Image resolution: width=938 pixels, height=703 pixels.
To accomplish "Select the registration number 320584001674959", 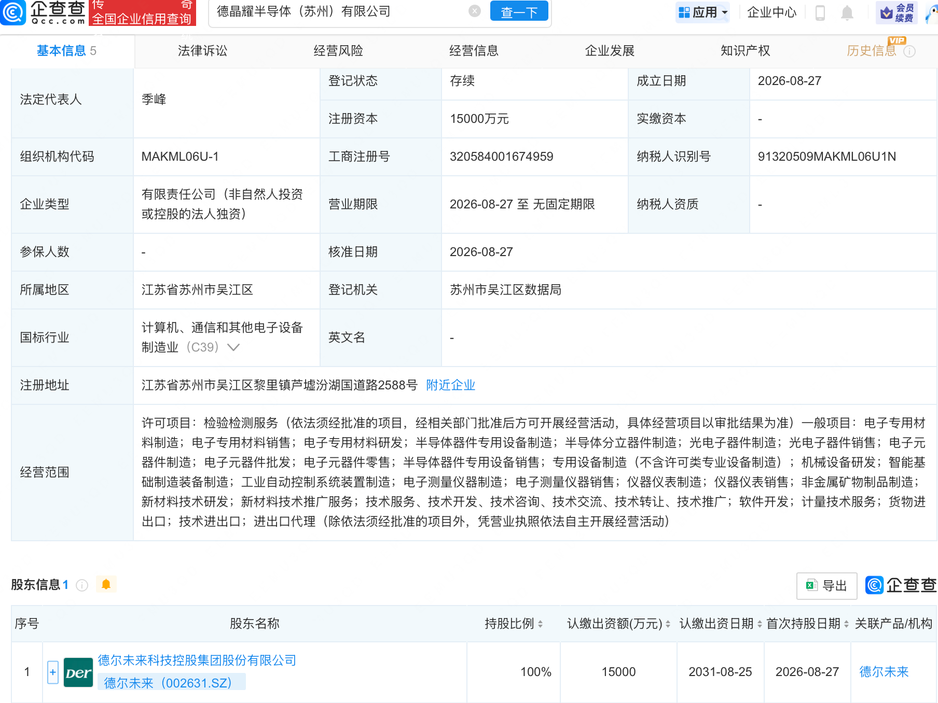I will (x=501, y=157).
